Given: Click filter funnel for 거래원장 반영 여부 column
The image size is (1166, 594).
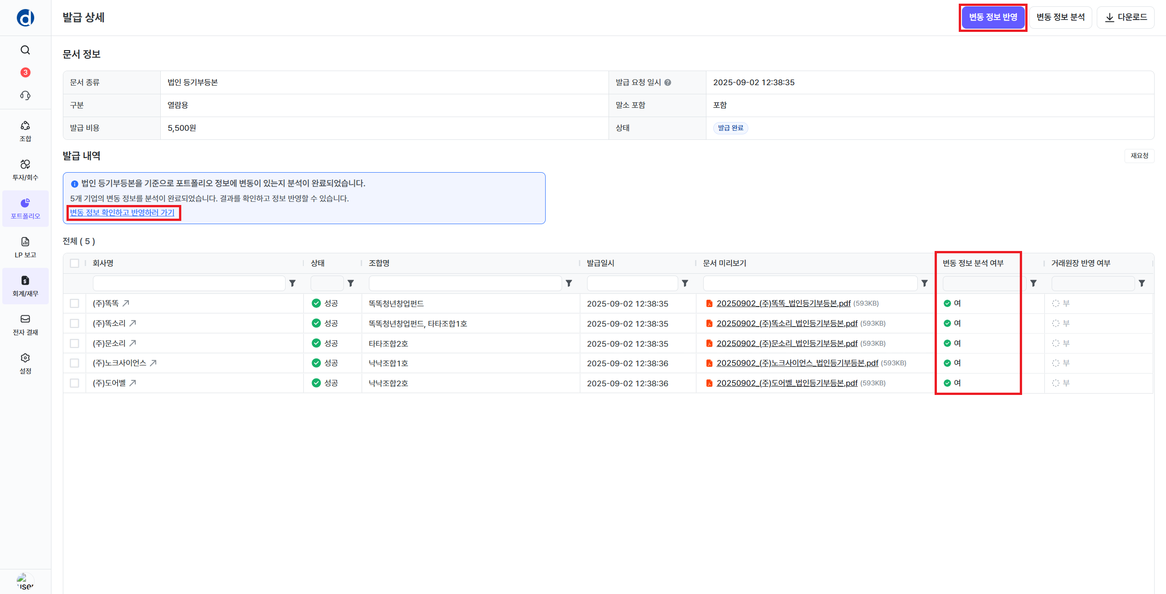Looking at the screenshot, I should [x=1142, y=283].
